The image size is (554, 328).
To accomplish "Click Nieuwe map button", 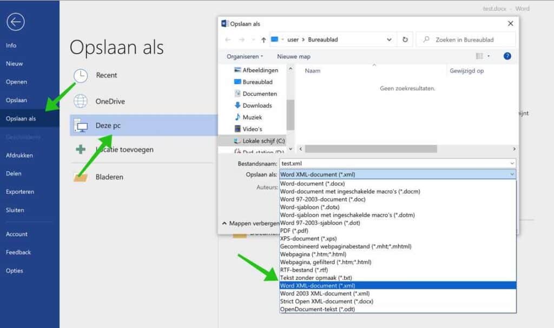I will (294, 57).
